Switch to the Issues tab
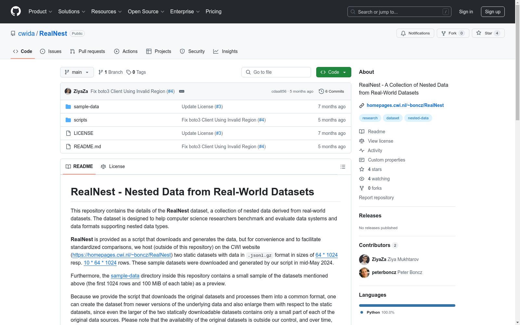 51,51
